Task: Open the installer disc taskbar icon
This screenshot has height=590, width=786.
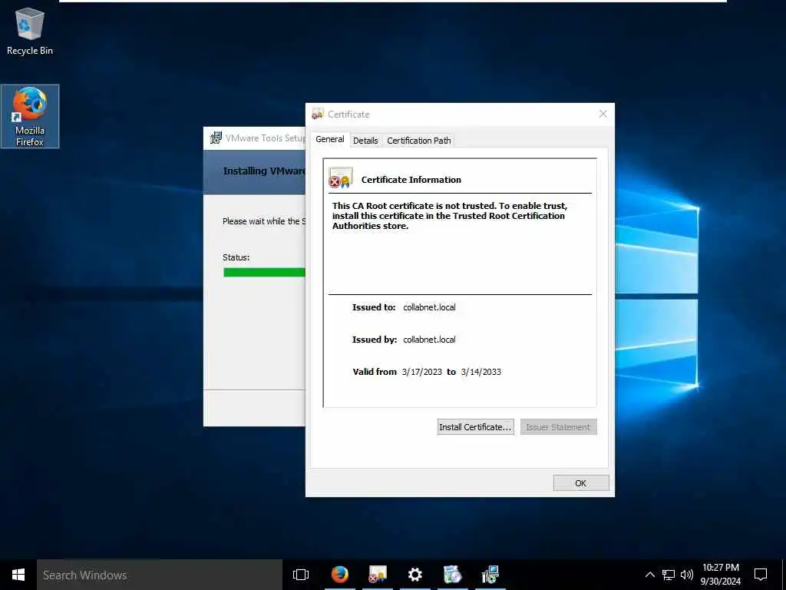Action: [x=453, y=575]
